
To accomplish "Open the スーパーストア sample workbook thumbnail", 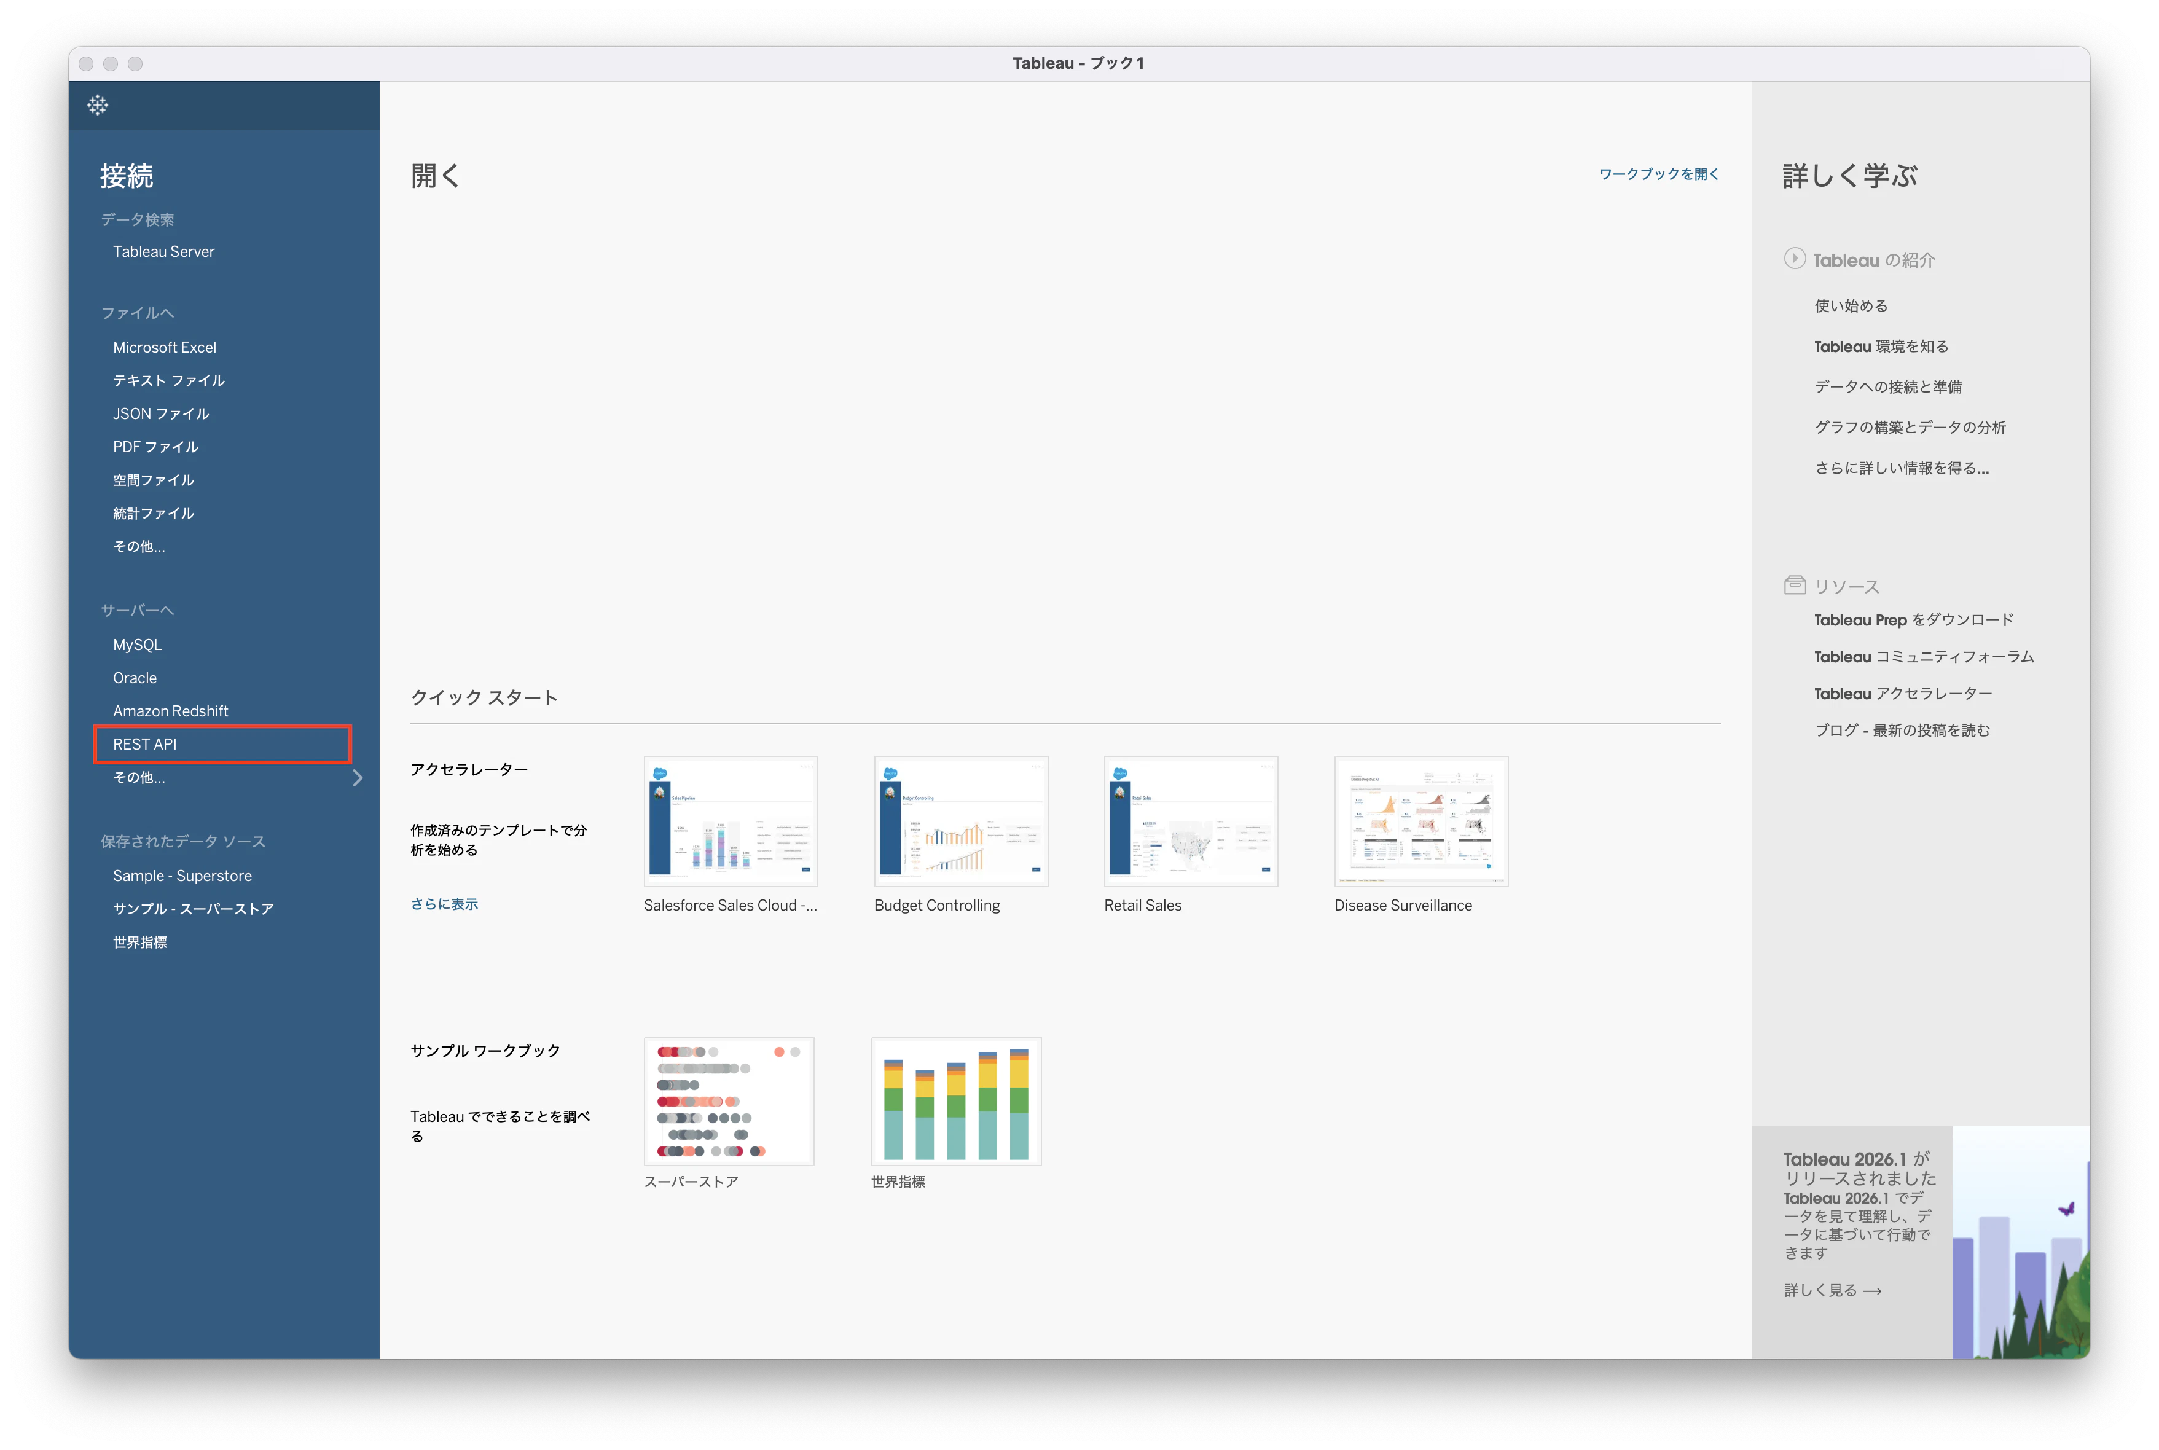I will (729, 1102).
